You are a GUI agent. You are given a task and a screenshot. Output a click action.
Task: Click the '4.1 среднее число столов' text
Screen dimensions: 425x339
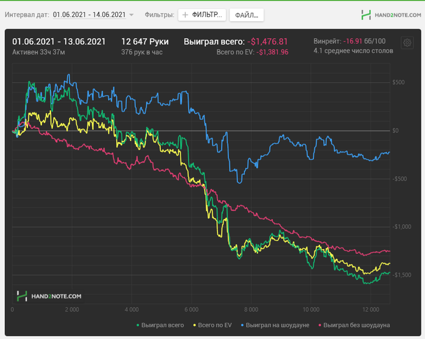(x=353, y=50)
